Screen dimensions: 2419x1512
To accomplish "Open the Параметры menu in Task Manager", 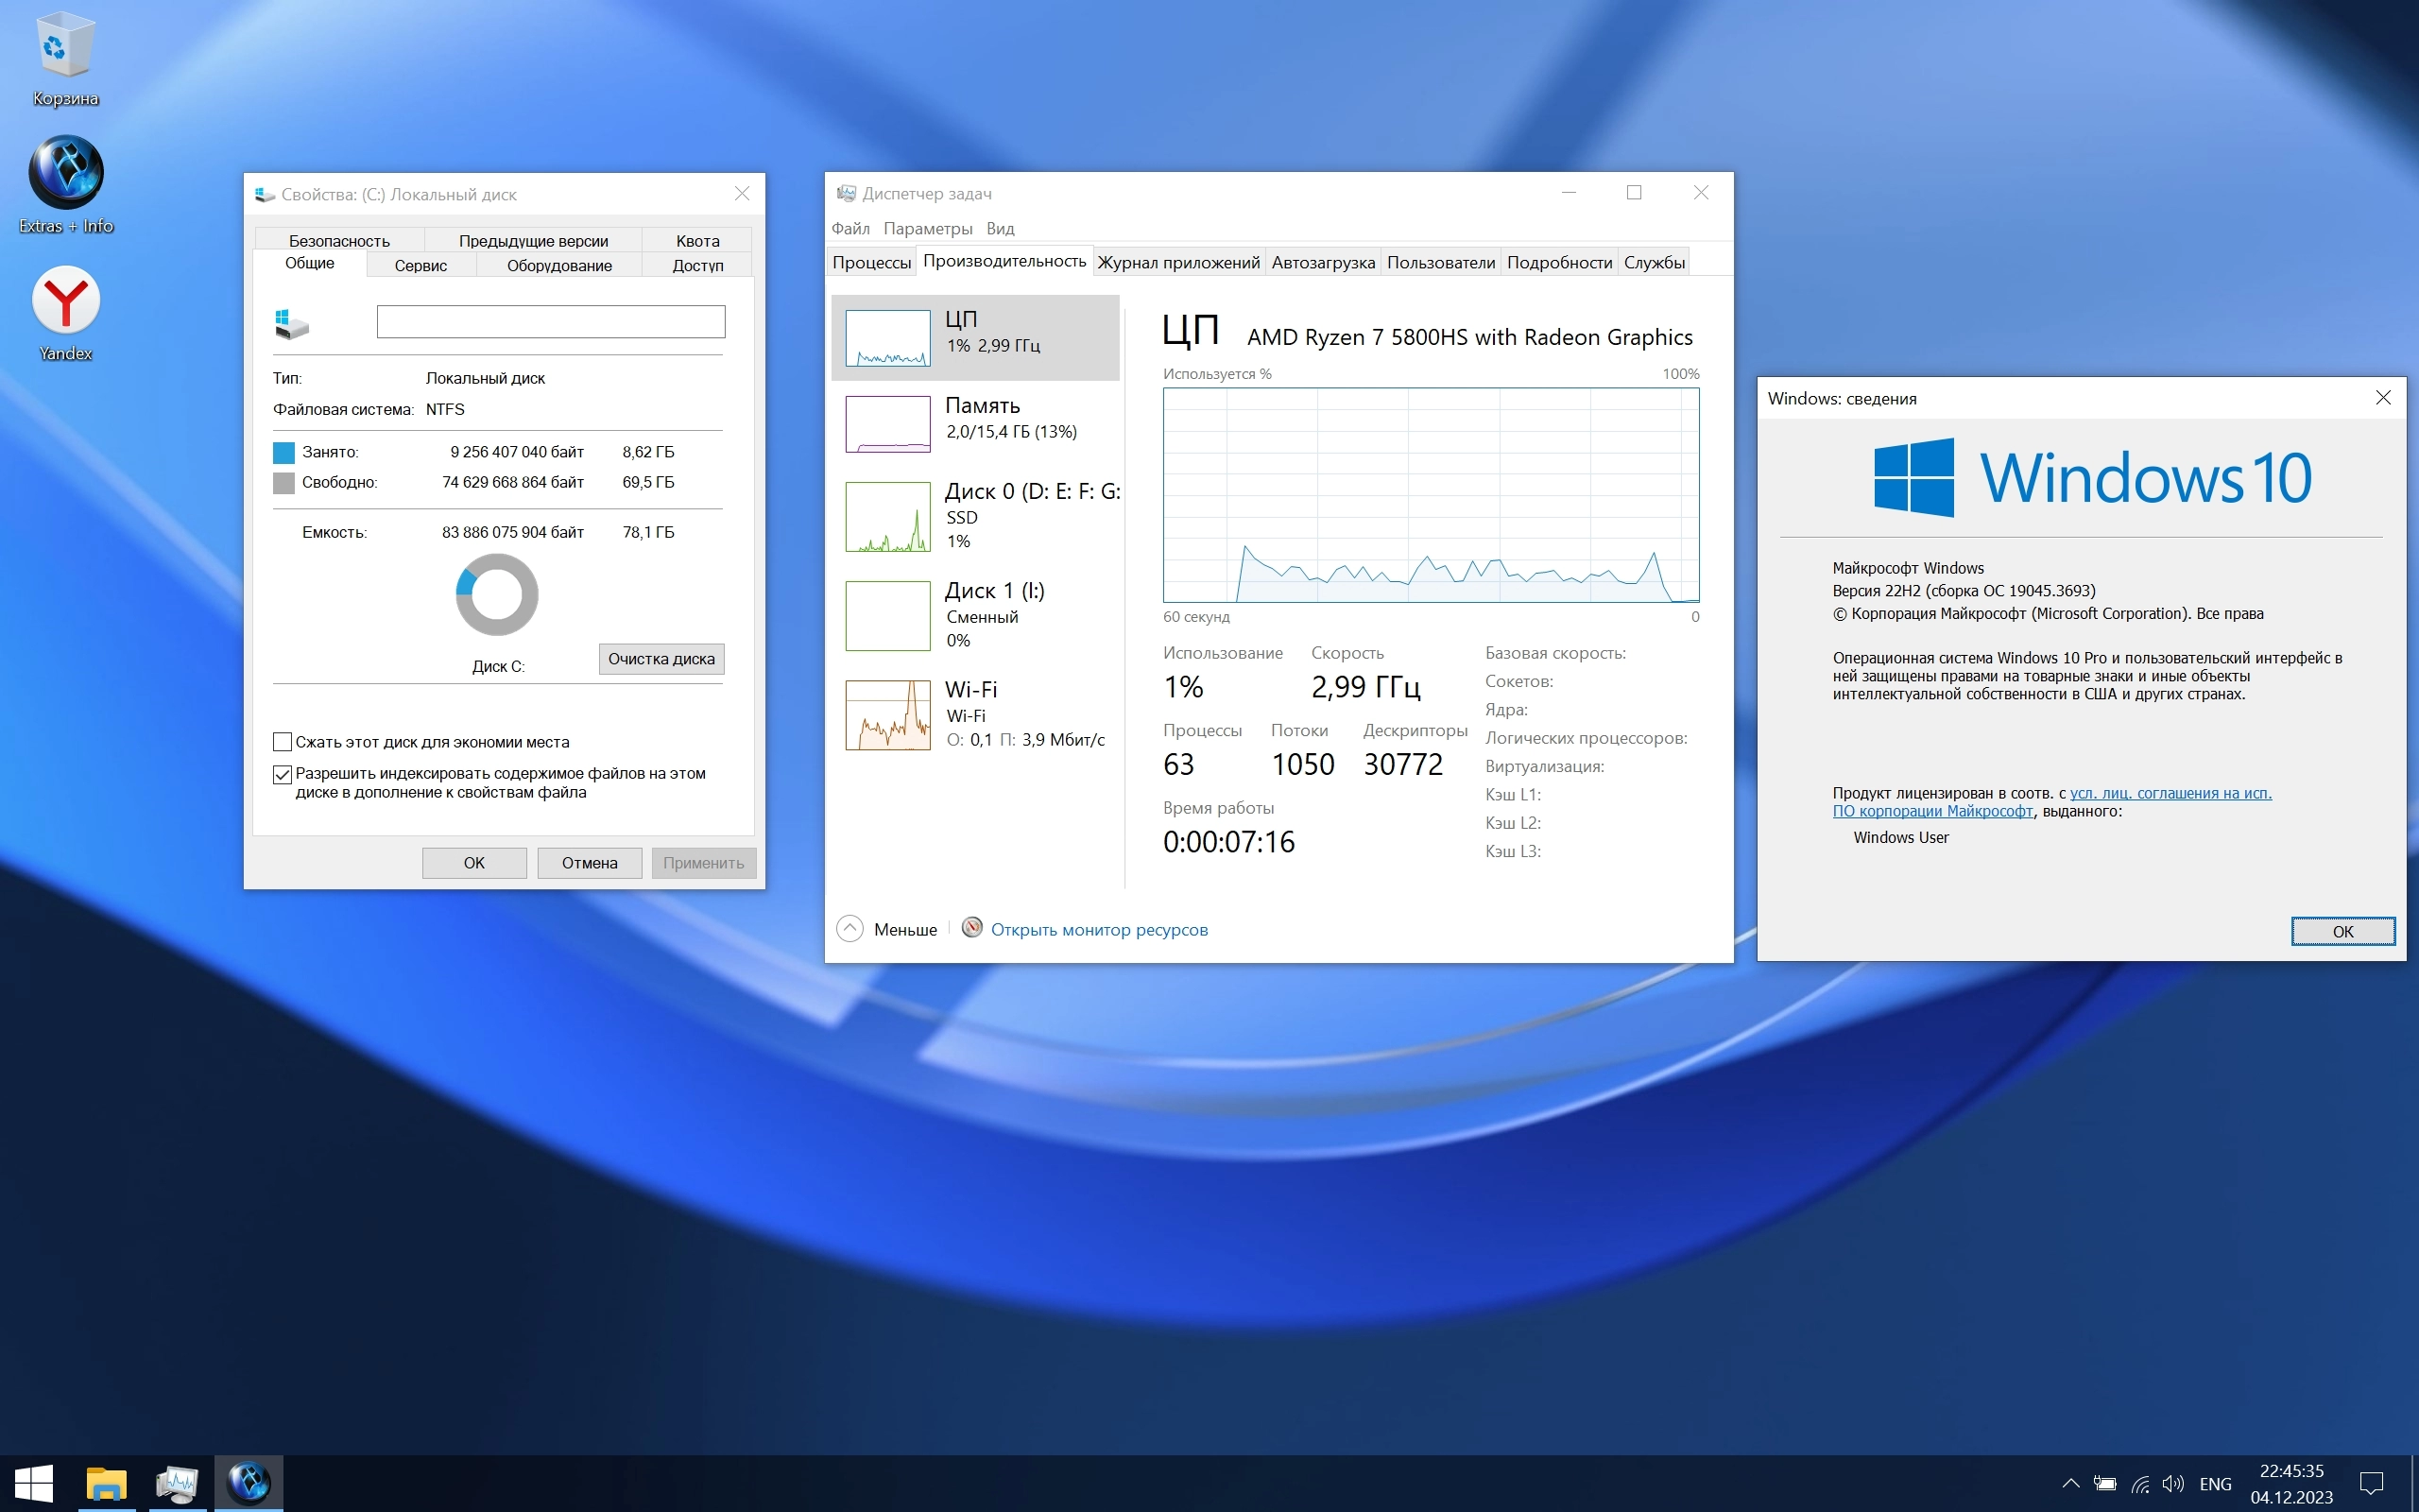I will point(927,228).
